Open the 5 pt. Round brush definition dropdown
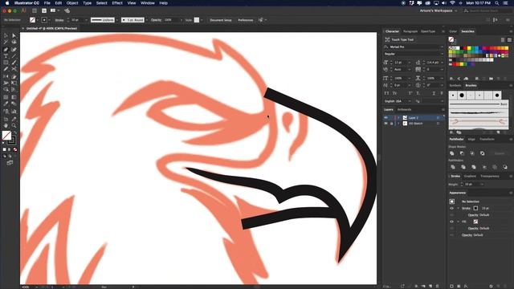The width and height of the screenshot is (514, 289). pyautogui.click(x=146, y=20)
